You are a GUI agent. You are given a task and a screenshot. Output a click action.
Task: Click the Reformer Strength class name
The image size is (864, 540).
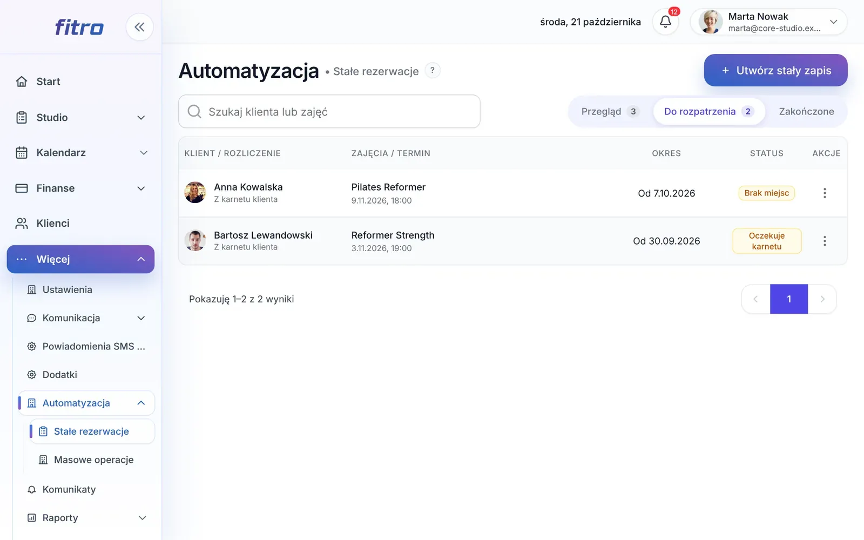(x=393, y=235)
